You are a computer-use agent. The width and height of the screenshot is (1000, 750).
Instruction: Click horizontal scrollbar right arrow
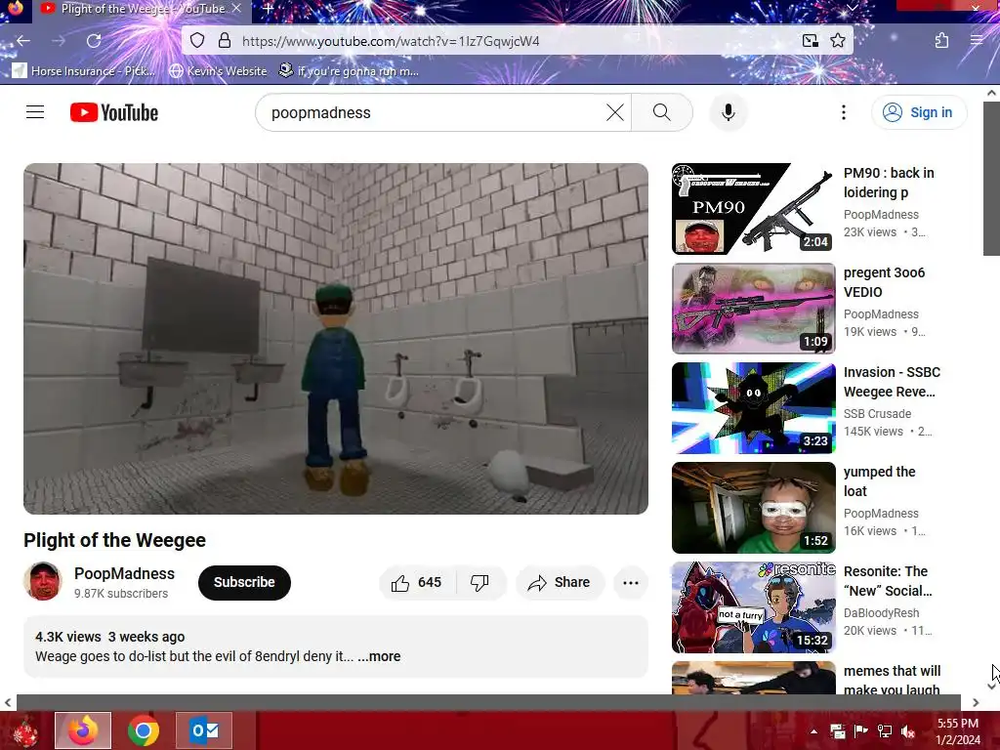click(976, 703)
